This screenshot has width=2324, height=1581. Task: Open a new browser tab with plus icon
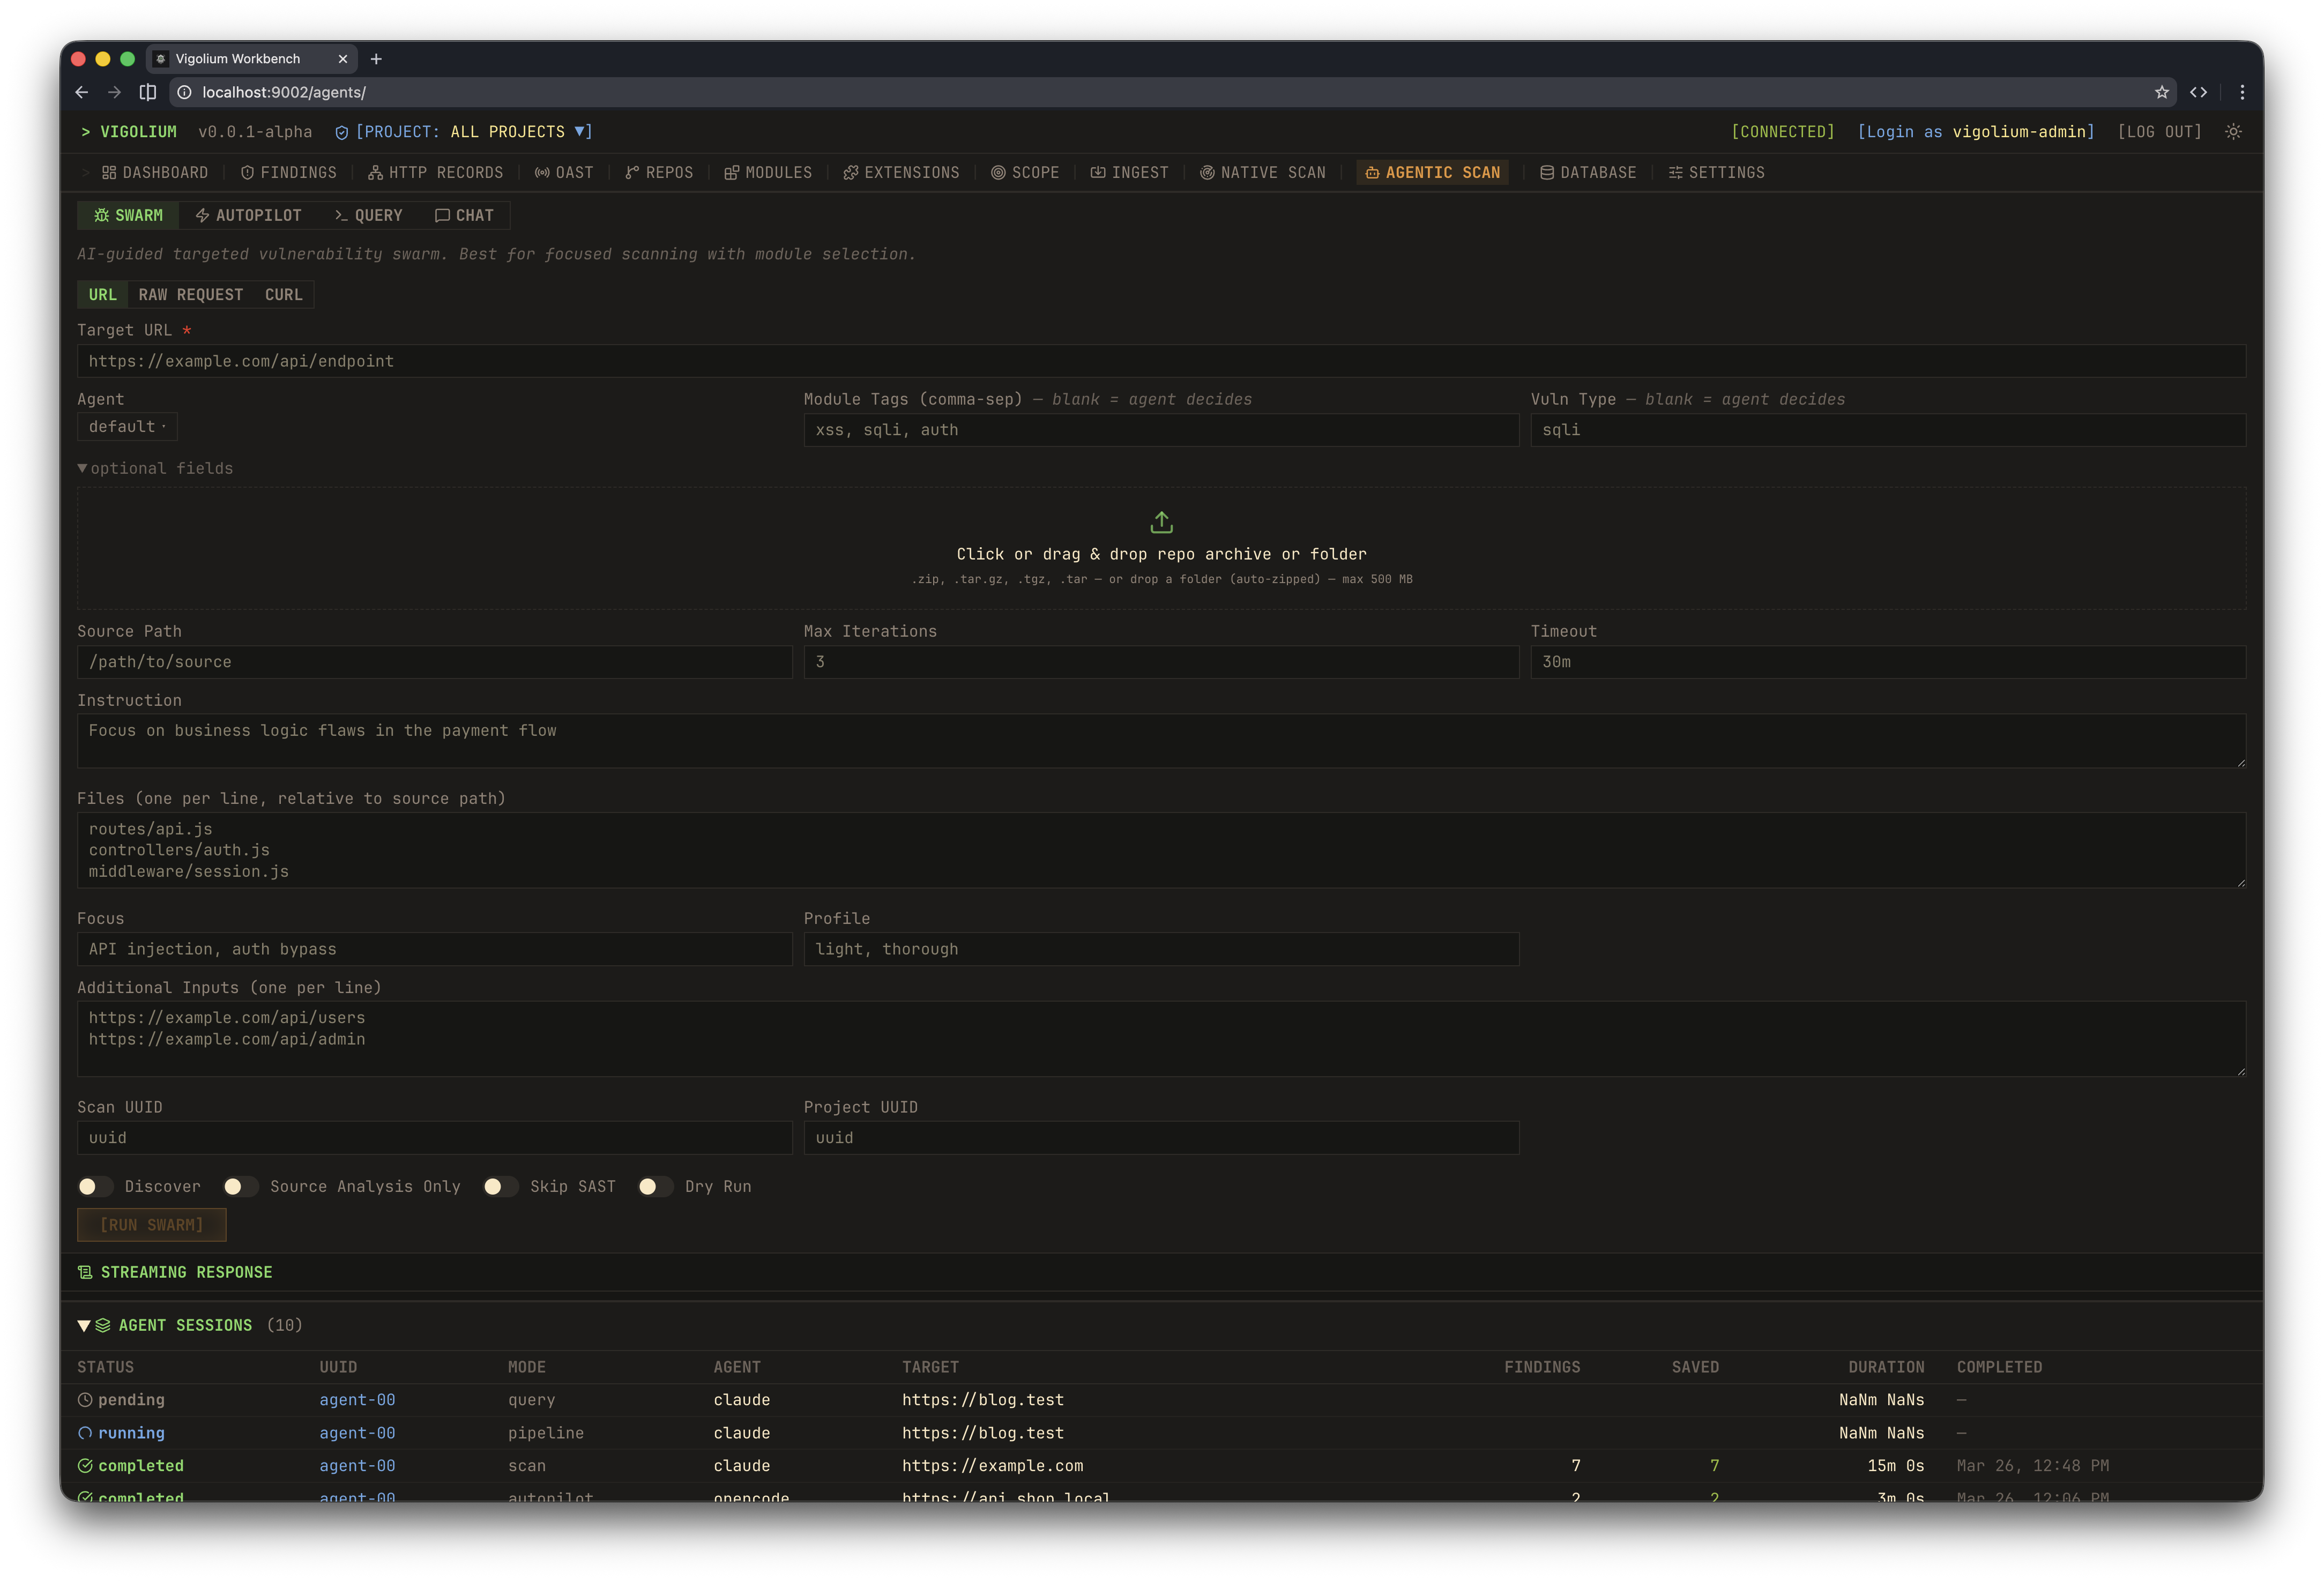tap(376, 59)
